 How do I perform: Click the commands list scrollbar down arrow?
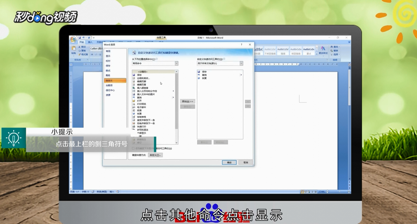click(x=176, y=142)
